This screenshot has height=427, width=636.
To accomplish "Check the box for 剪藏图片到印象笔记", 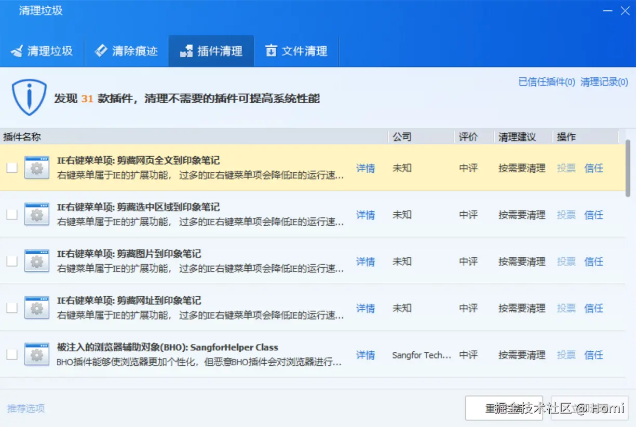I will click(x=12, y=261).
